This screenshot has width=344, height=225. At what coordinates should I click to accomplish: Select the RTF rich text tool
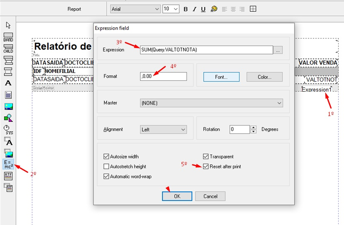8,176
